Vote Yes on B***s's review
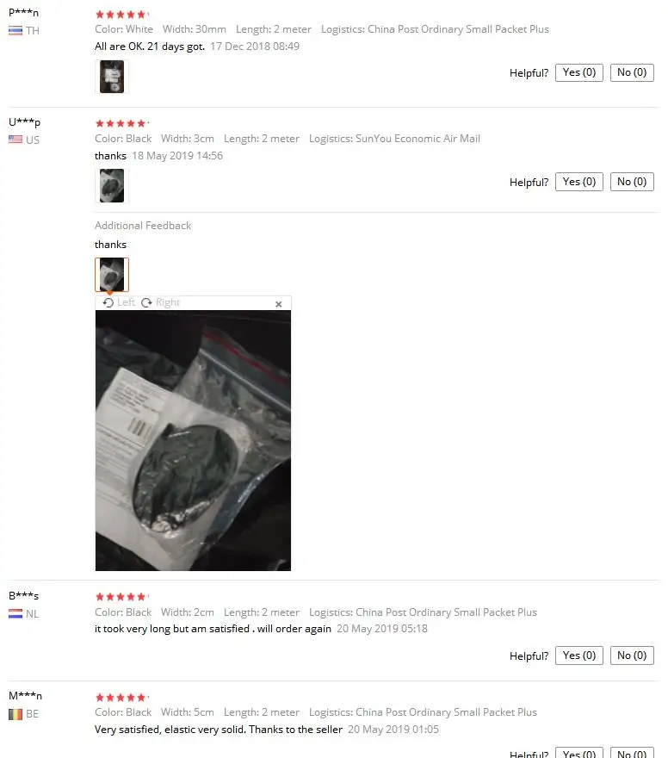The image size is (668, 758). [x=579, y=655]
